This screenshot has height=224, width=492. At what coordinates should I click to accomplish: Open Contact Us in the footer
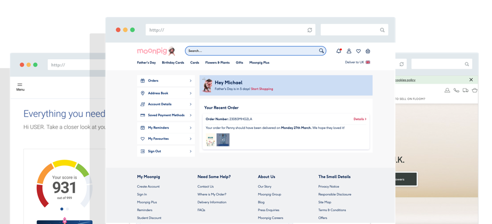[206, 187]
